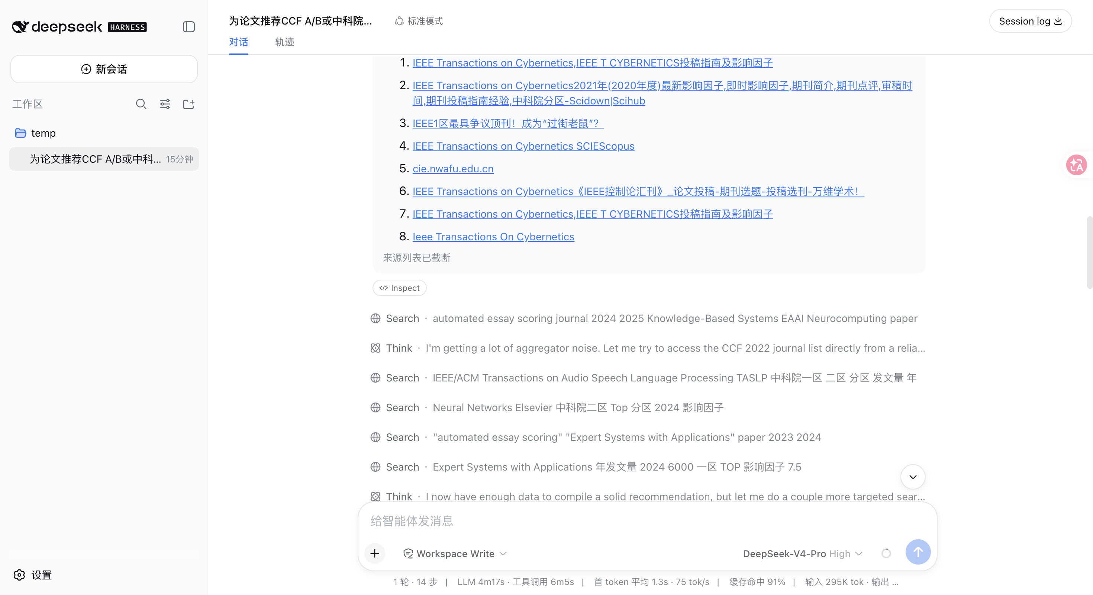Click the 'LLM 4m17s · 工具调用 6m5s' status
The image size is (1093, 595).
[516, 582]
